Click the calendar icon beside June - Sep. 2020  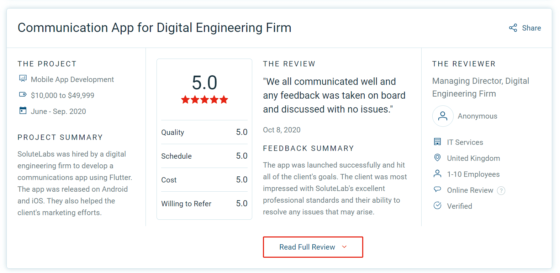click(23, 110)
